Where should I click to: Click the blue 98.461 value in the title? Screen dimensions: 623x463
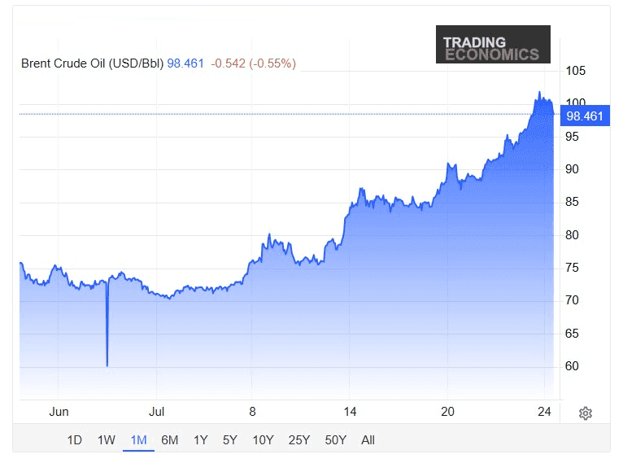185,63
